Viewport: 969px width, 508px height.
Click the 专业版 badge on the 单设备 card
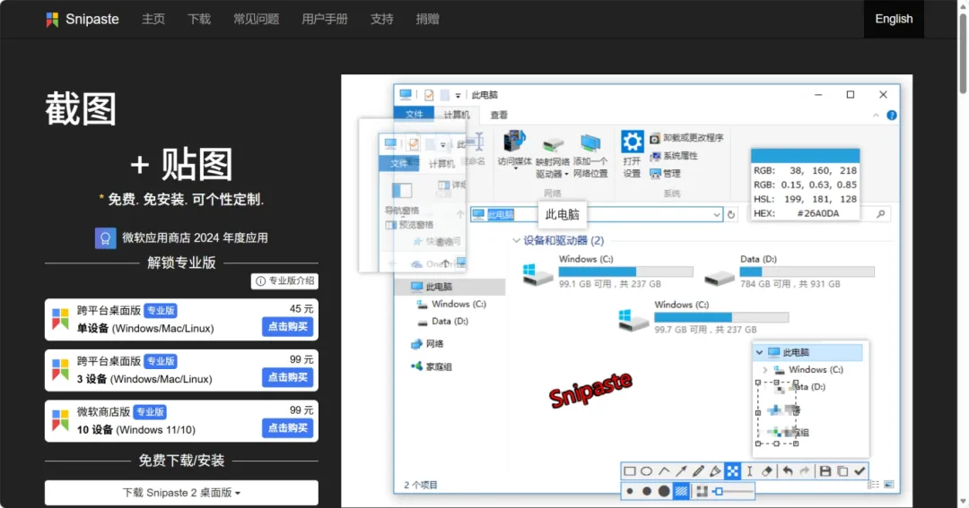161,311
